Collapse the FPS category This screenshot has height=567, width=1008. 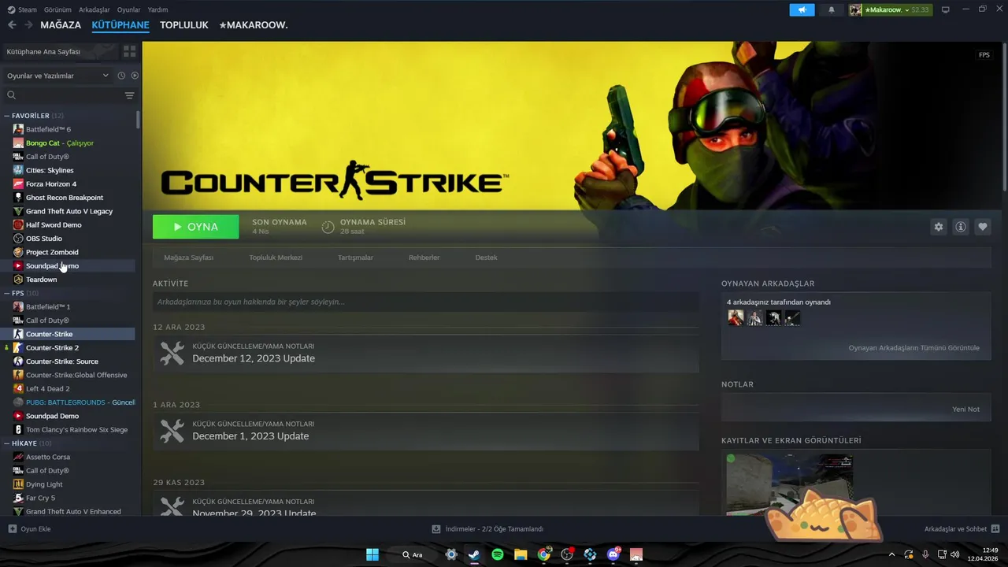7,293
